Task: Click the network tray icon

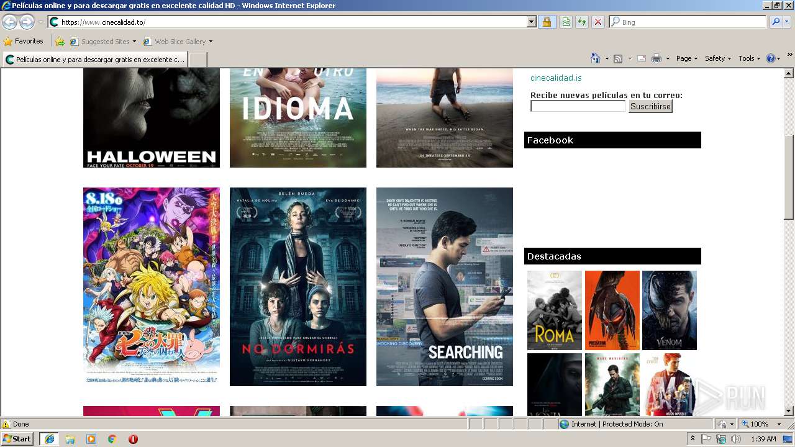Action: (721, 439)
